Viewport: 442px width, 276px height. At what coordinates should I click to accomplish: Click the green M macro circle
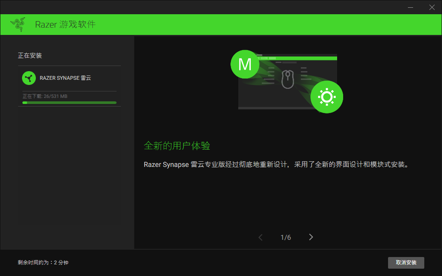pos(245,64)
